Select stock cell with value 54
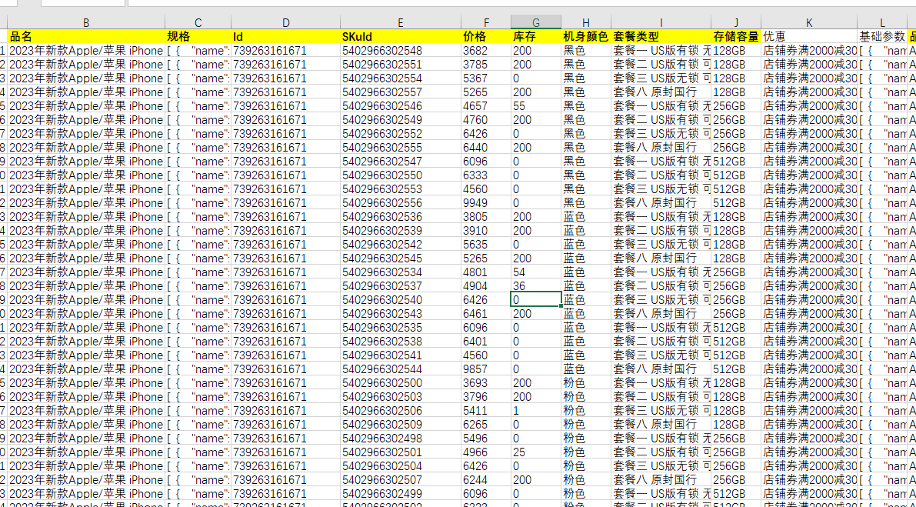916x507 pixels. pyautogui.click(x=536, y=272)
